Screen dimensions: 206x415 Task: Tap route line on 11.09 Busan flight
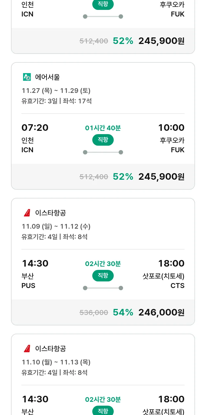(103, 288)
